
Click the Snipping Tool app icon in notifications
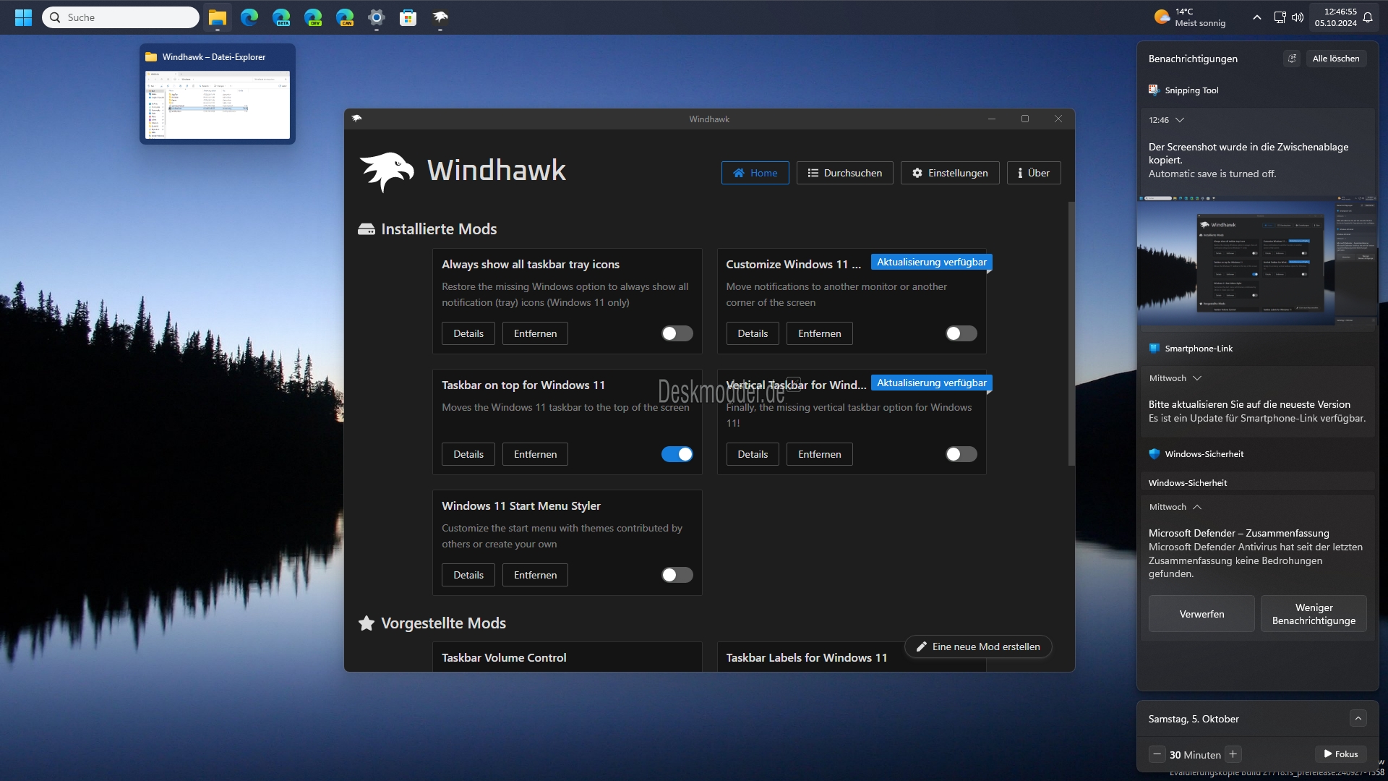tap(1154, 90)
